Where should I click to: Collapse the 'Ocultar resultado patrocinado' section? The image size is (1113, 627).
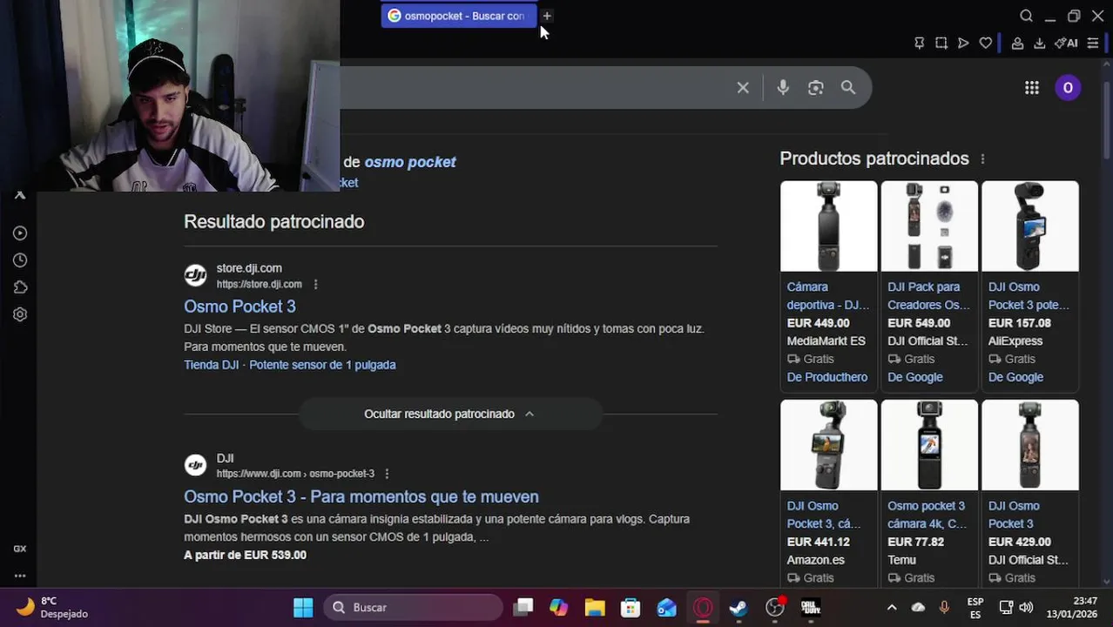click(x=449, y=414)
